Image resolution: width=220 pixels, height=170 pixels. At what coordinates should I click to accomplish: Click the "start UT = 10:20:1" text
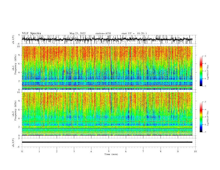click(x=134, y=33)
